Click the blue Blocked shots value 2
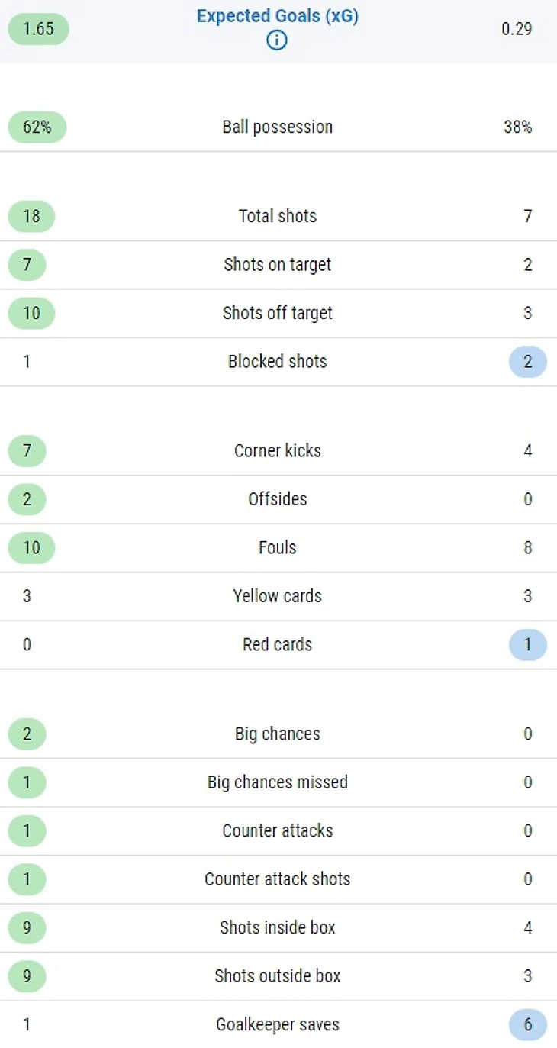The width and height of the screenshot is (557, 1048). click(x=528, y=362)
